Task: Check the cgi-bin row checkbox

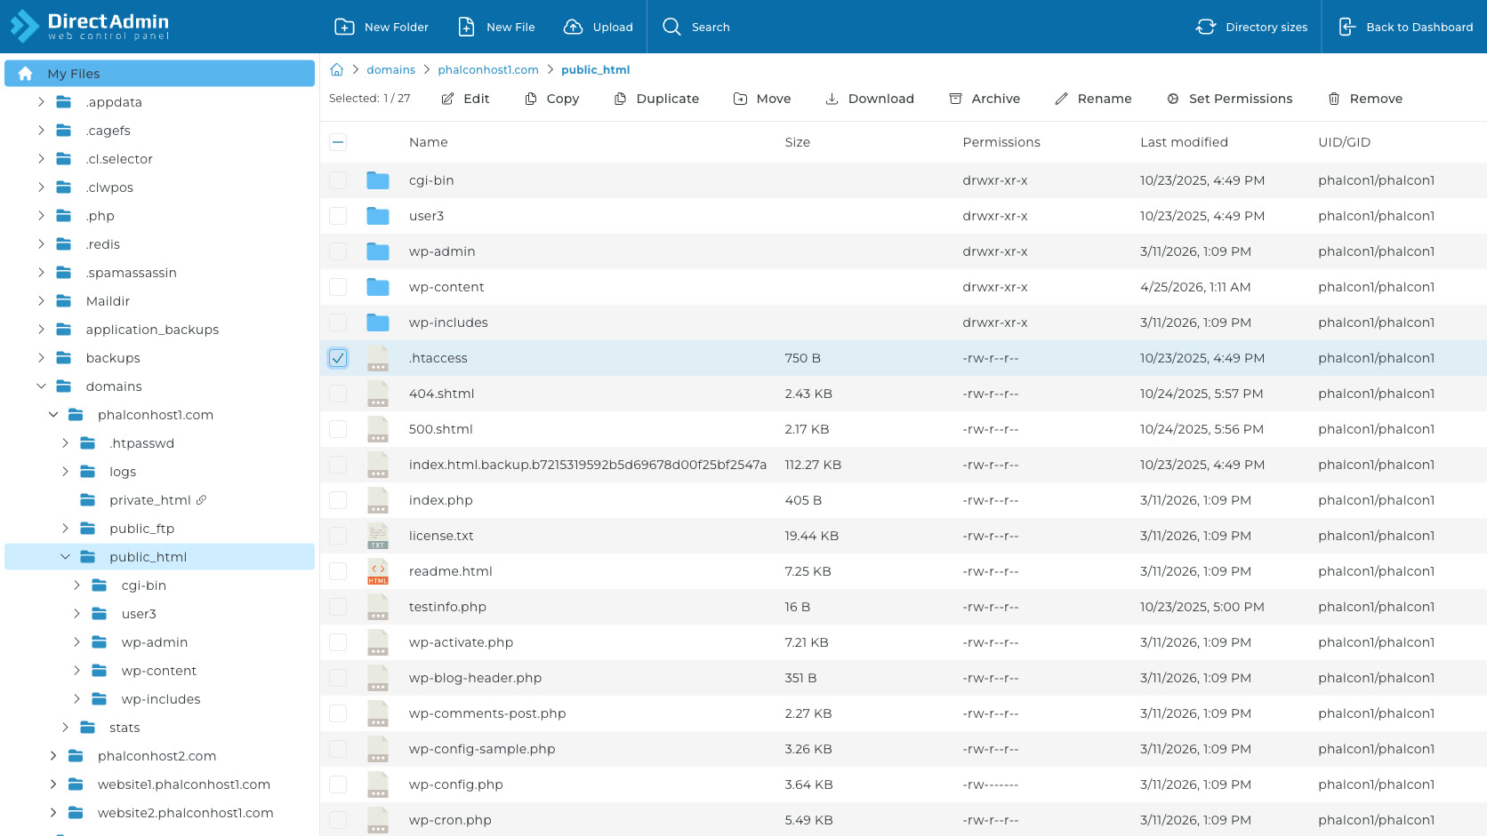Action: (338, 180)
